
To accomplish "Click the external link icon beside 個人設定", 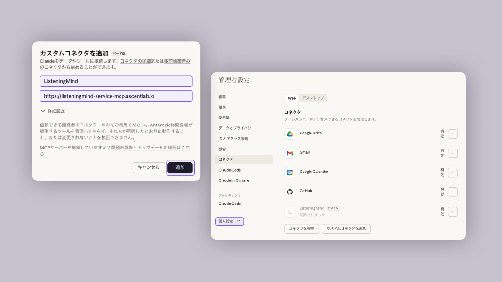I will [x=238, y=221].
